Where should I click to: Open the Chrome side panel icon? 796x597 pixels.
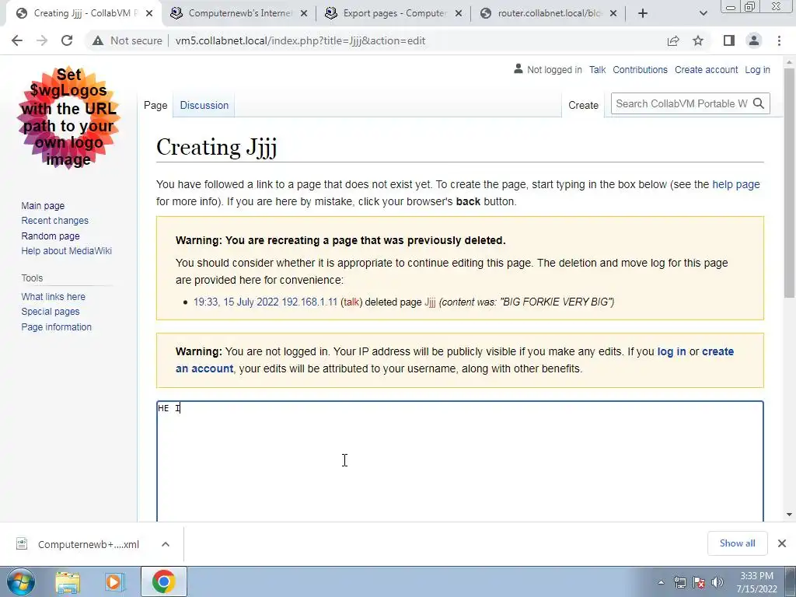coord(729,40)
